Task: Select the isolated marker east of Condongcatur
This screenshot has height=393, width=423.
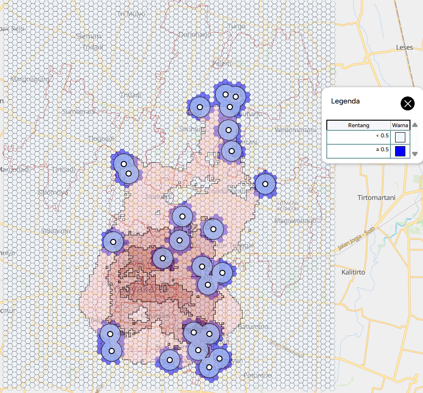Action: [265, 184]
